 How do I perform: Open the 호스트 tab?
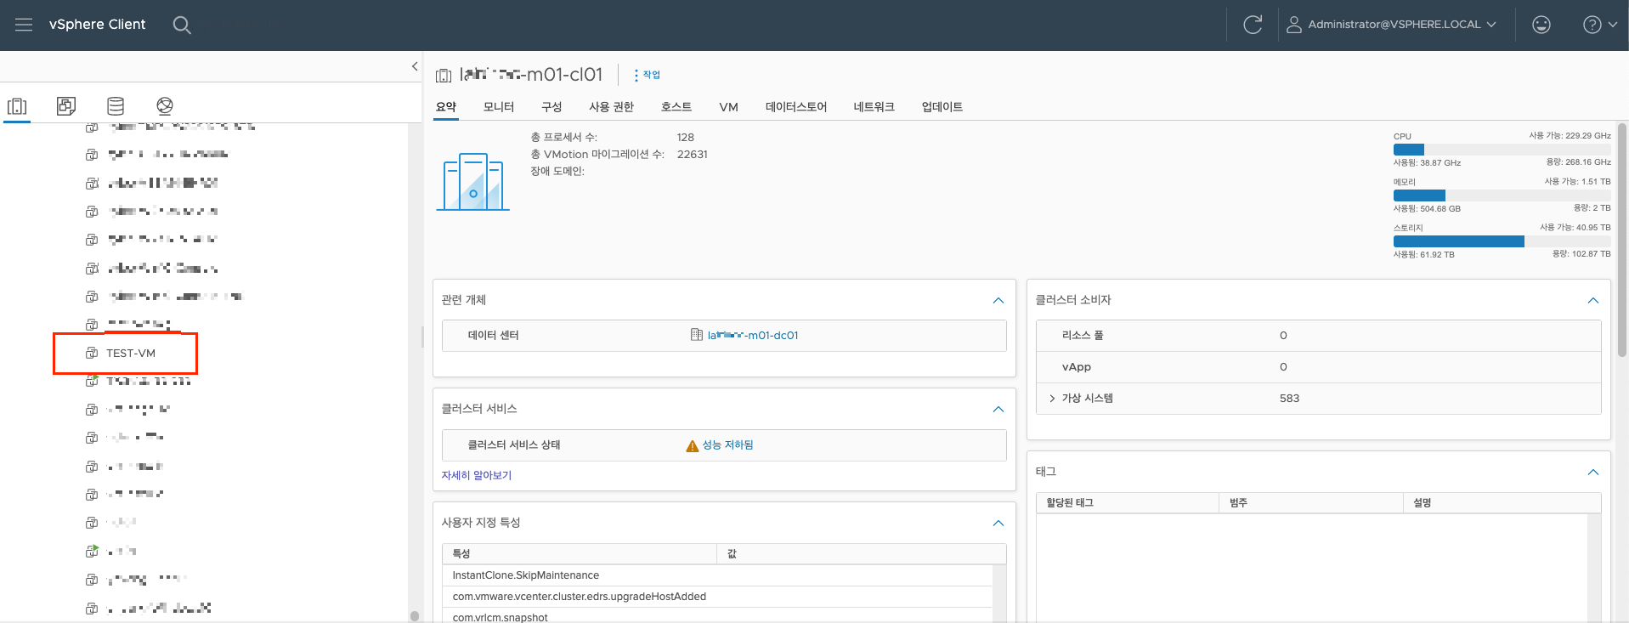click(676, 107)
